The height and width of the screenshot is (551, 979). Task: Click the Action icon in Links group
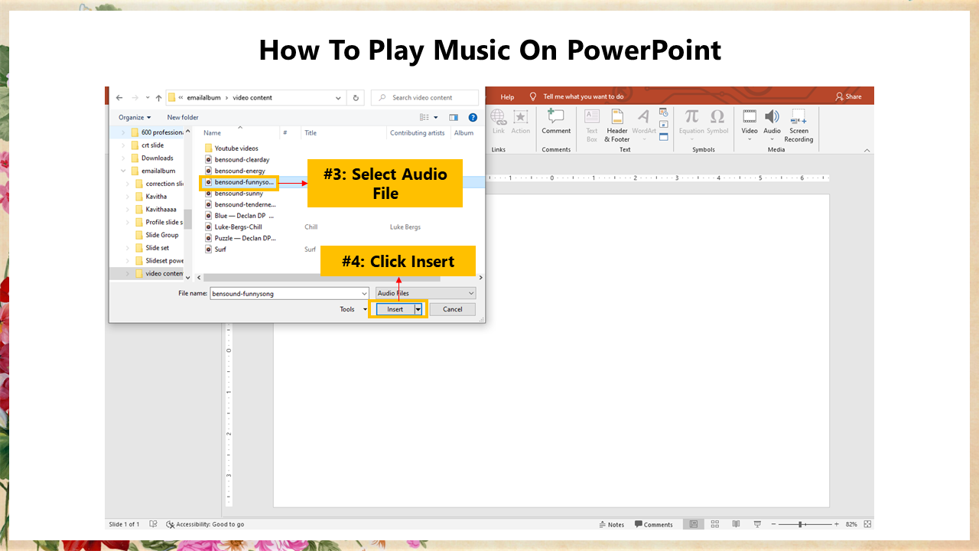tap(521, 121)
